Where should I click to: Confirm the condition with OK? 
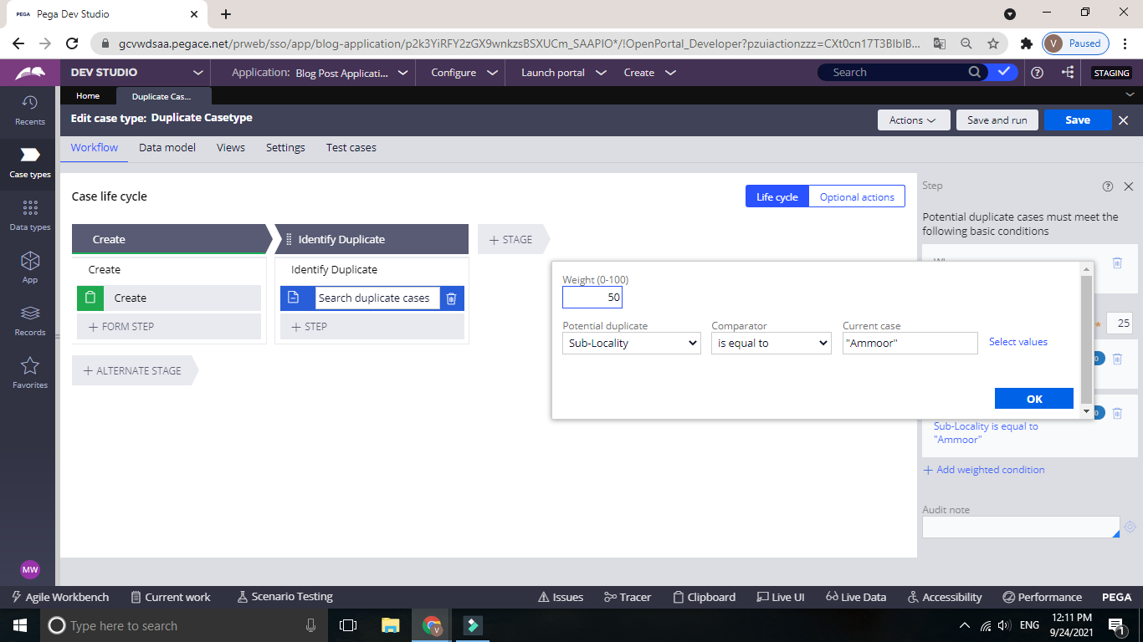[1034, 399]
